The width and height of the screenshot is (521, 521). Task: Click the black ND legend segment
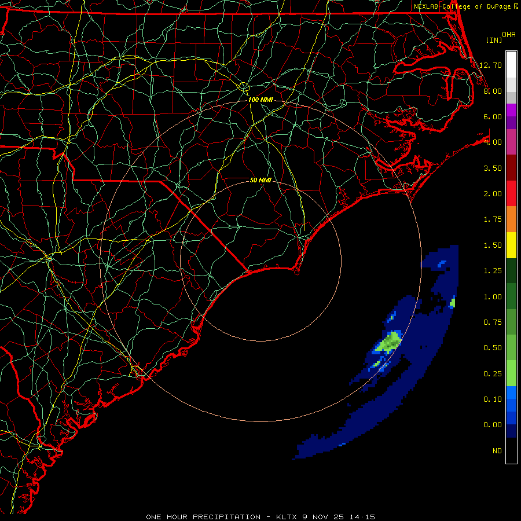[511, 450]
